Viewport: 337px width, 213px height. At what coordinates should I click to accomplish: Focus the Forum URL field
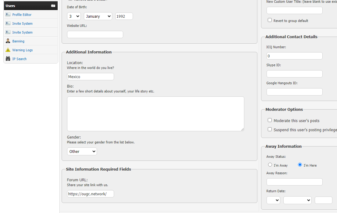pos(91,194)
